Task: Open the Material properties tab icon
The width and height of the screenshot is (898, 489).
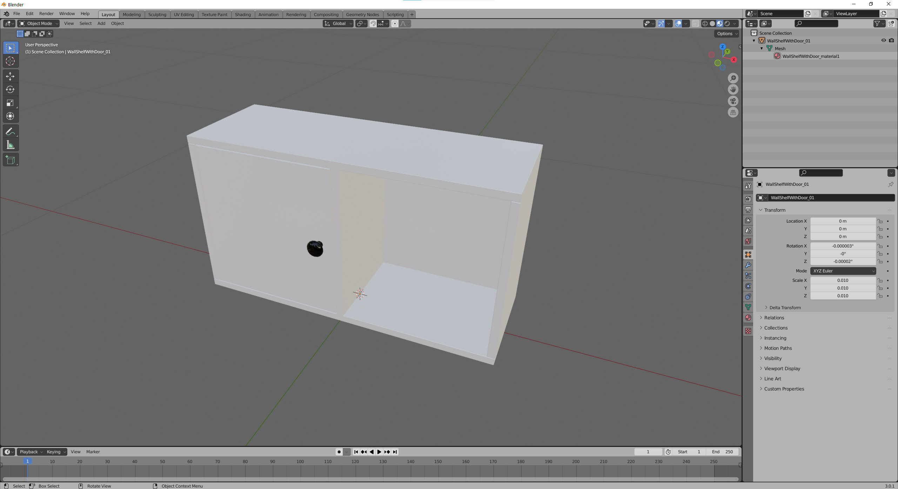Action: [748, 318]
